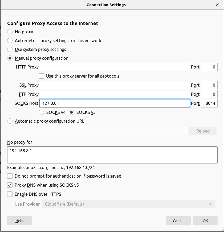Select Use system proxy settings
The height and width of the screenshot is (232, 224).
(10, 49)
